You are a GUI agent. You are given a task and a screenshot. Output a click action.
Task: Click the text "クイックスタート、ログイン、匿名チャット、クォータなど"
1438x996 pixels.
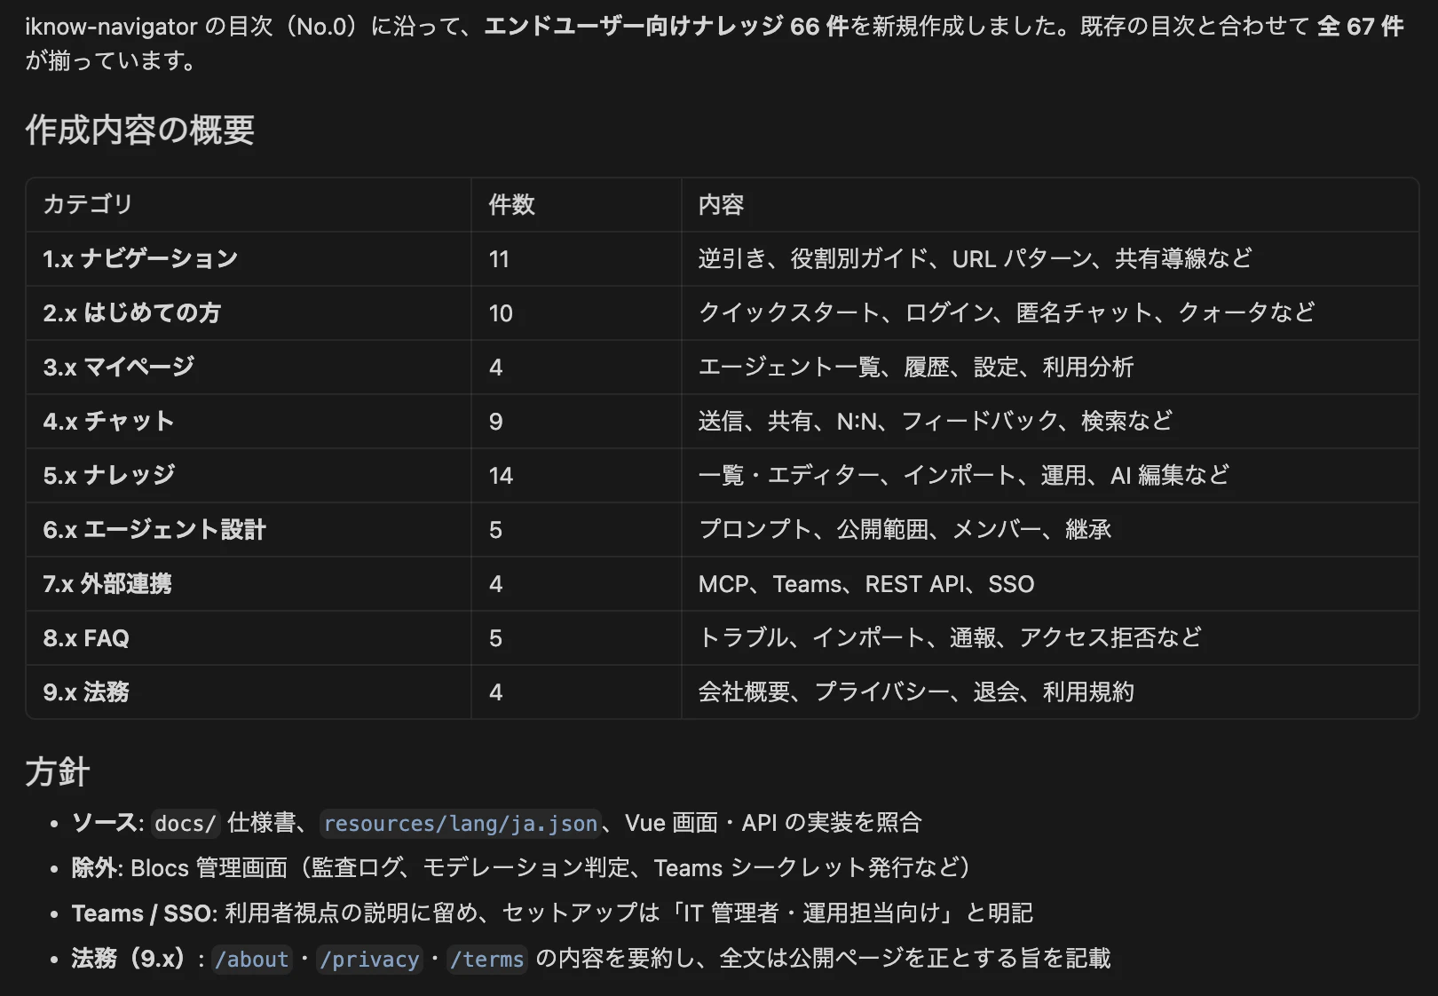(x=1007, y=313)
